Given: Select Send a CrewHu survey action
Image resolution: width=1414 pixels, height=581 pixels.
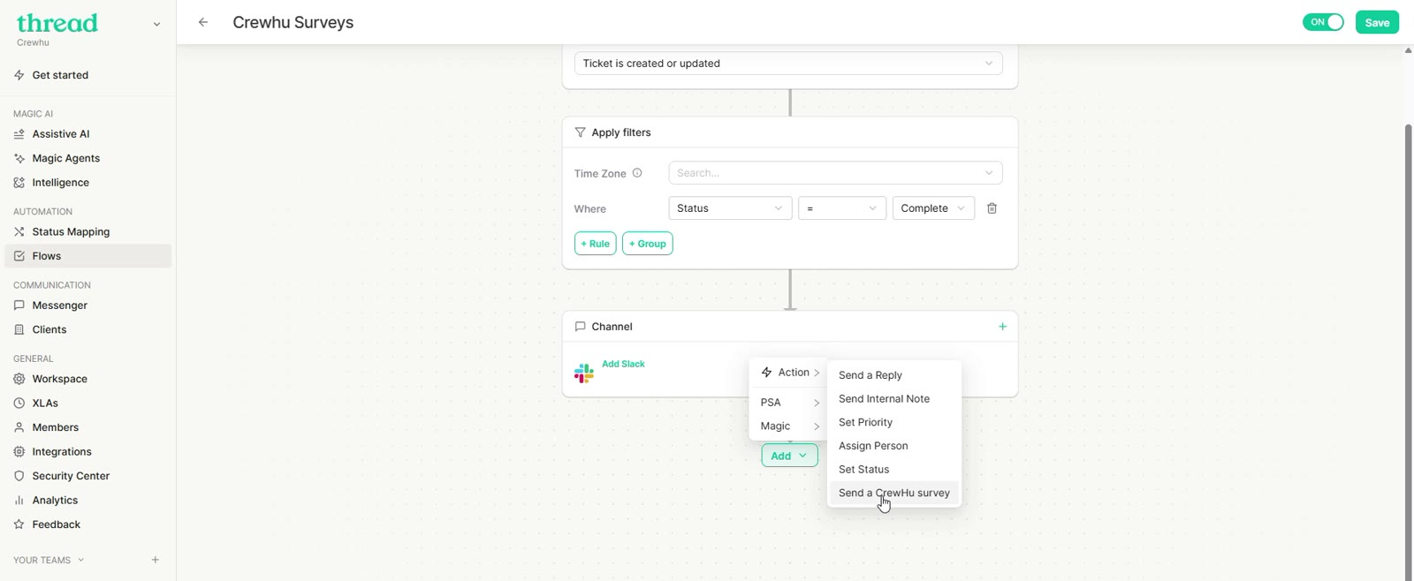Looking at the screenshot, I should pos(893,493).
